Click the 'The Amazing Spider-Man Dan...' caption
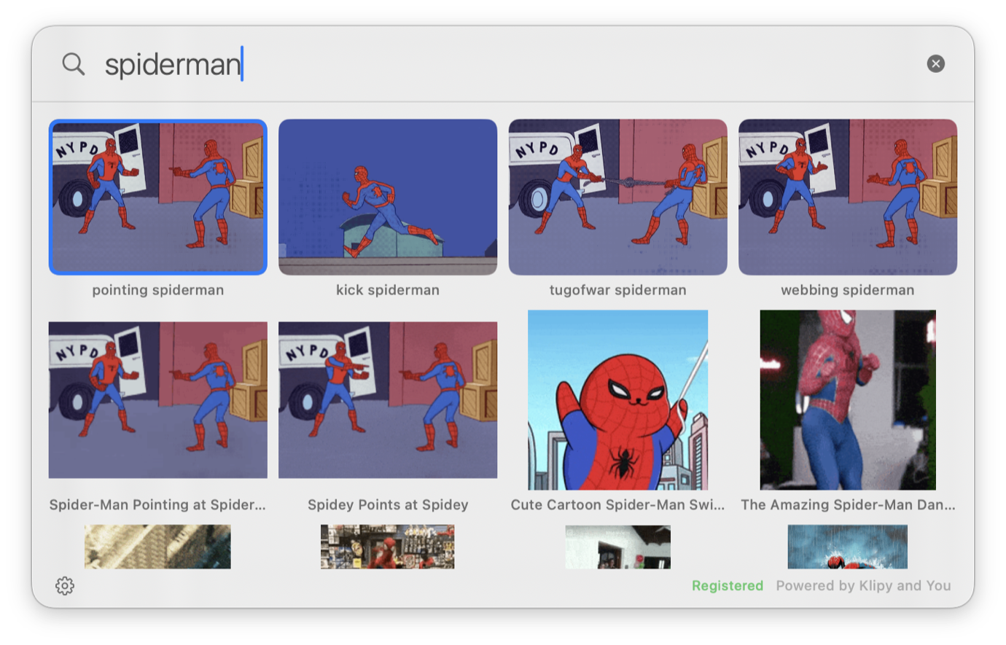This screenshot has height=645, width=1006. pos(848,505)
